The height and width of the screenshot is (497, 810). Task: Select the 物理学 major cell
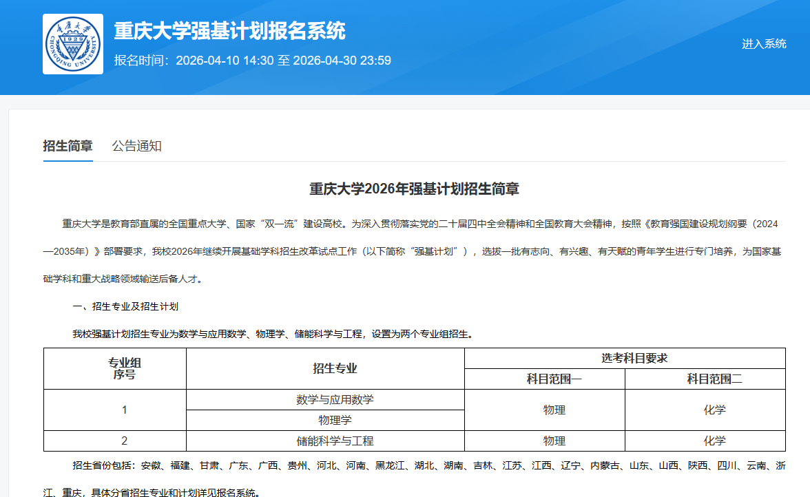pyautogui.click(x=335, y=420)
